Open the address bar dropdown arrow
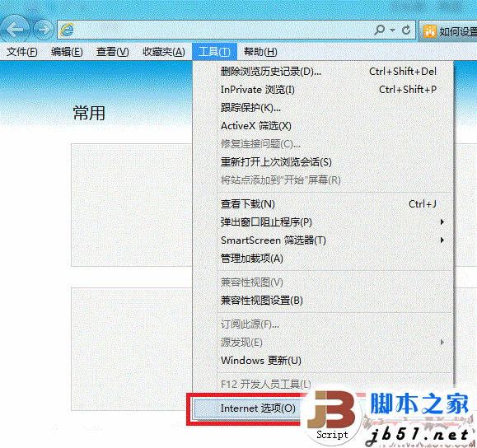The height and width of the screenshot is (448, 477). tap(392, 30)
